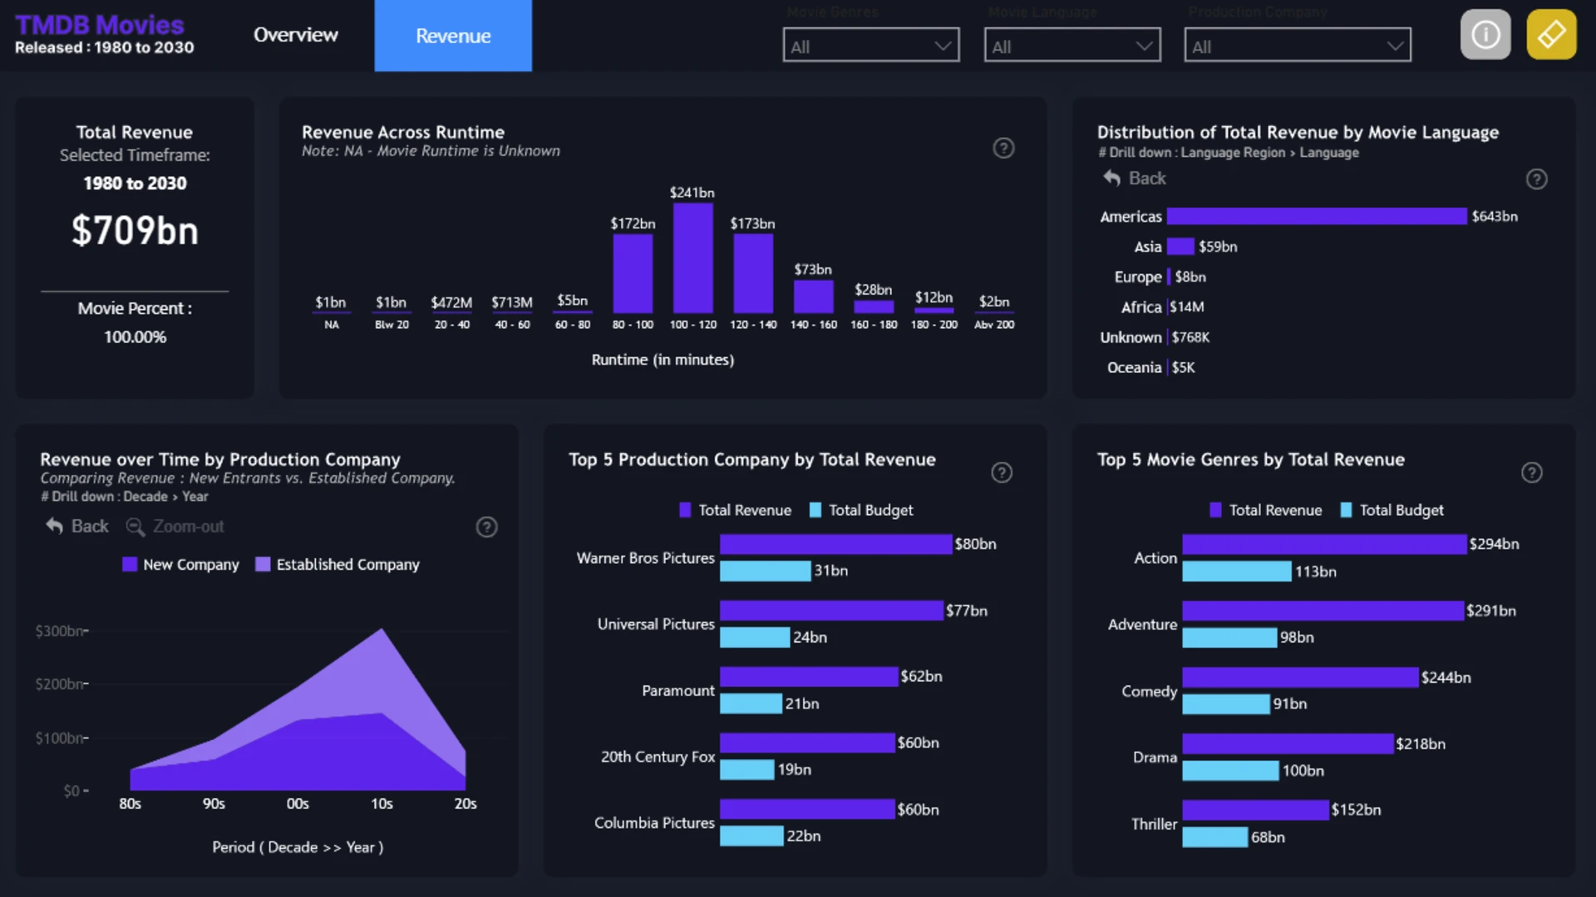Click Warner Bros Pictures total revenue bar
The width and height of the screenshot is (1596, 897).
click(835, 544)
